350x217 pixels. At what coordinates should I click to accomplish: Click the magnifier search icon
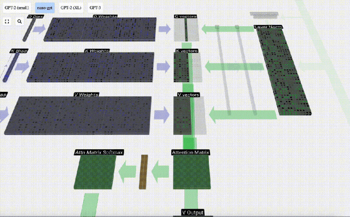[x=20, y=21]
